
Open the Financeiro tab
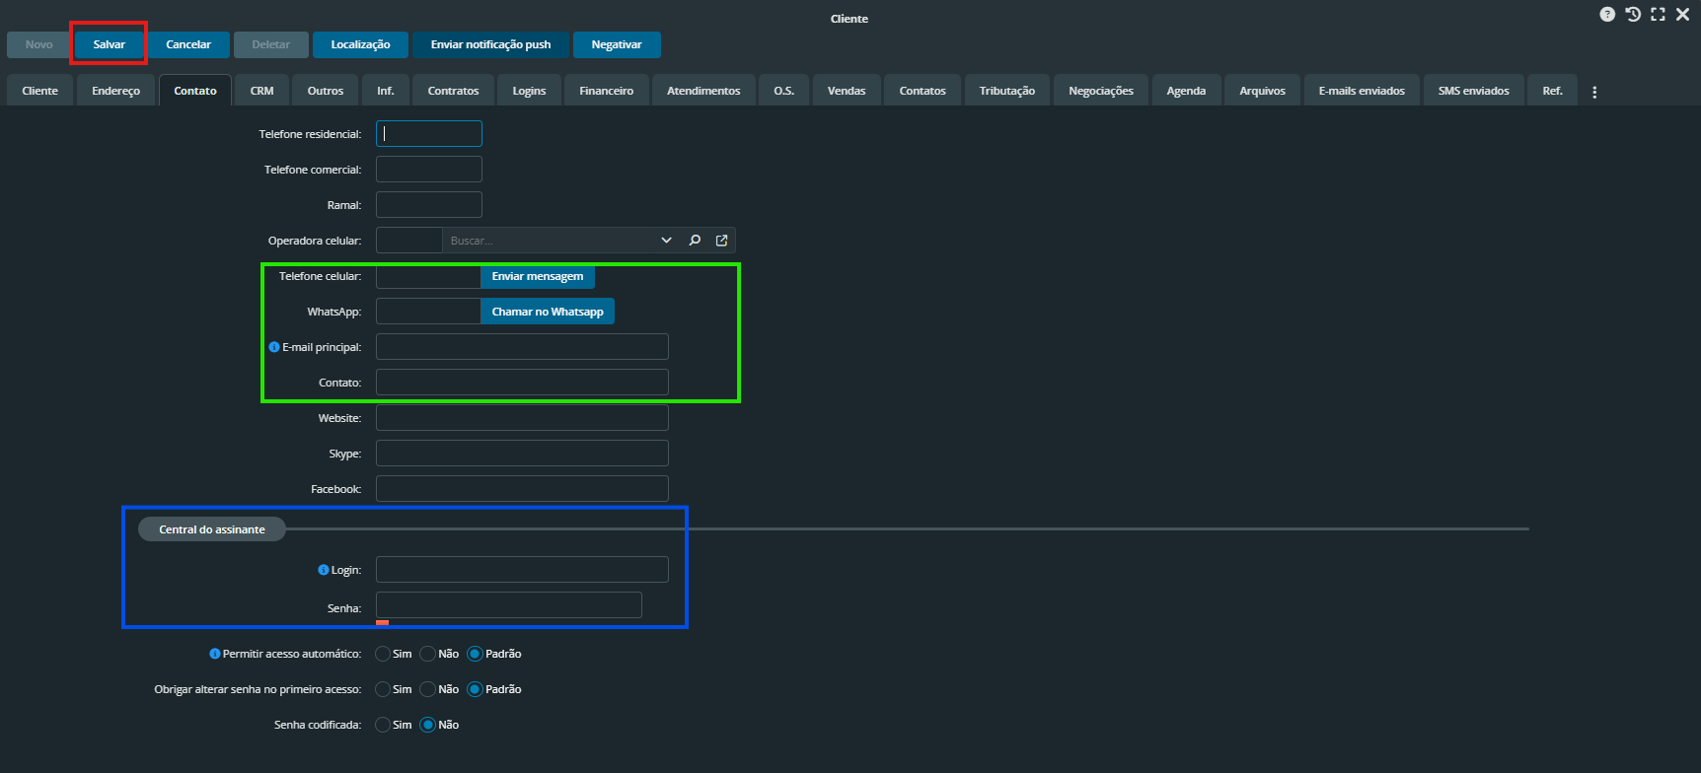click(606, 91)
